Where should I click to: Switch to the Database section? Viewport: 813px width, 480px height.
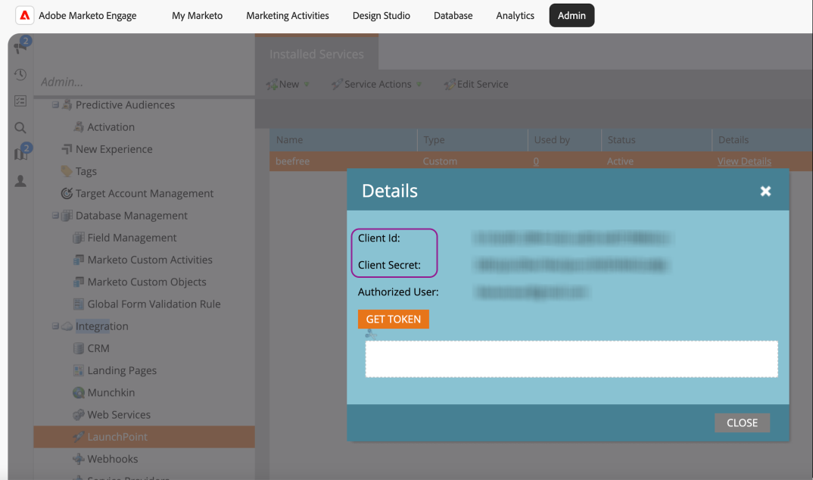pyautogui.click(x=453, y=16)
